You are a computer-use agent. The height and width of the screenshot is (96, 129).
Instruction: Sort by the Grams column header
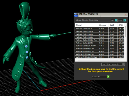tap(103, 25)
